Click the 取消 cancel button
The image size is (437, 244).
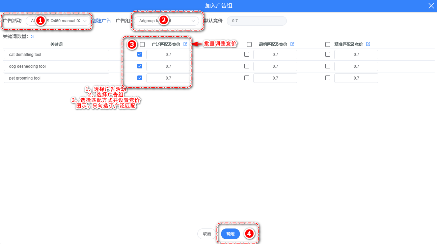(207, 234)
